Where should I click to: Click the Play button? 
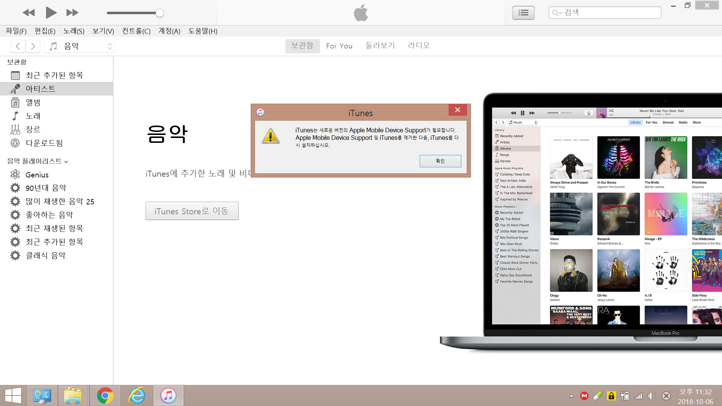click(51, 13)
